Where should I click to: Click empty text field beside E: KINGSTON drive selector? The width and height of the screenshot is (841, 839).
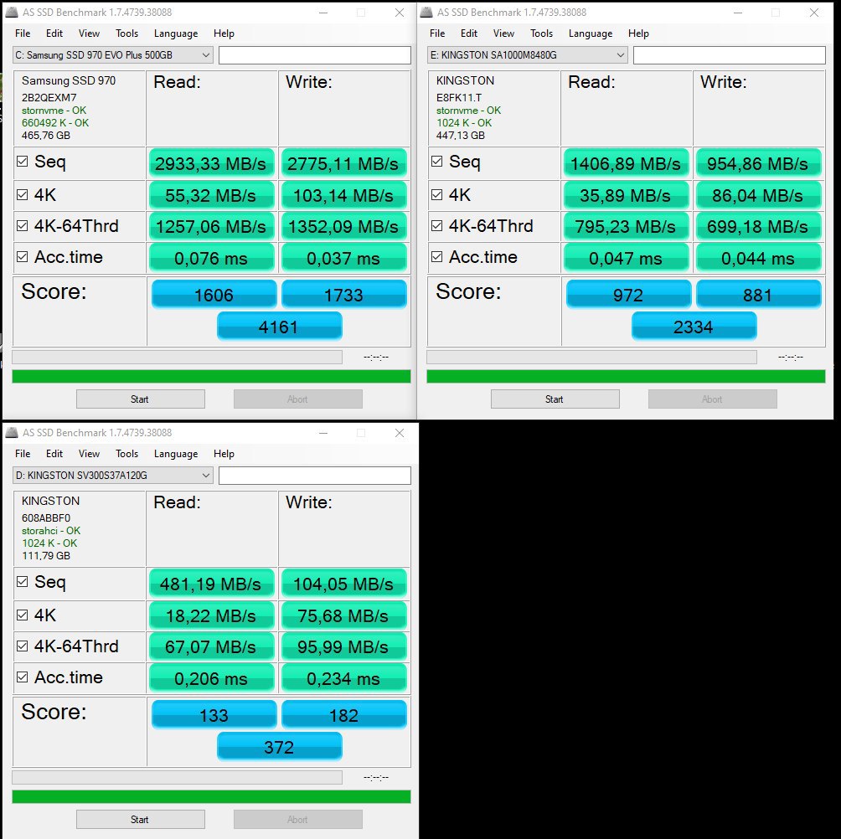tap(730, 55)
